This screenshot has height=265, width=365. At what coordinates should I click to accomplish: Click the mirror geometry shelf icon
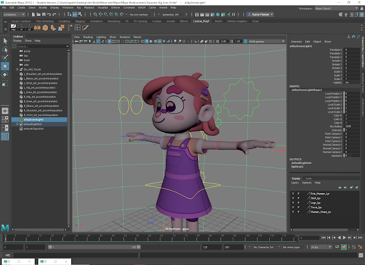37,27
